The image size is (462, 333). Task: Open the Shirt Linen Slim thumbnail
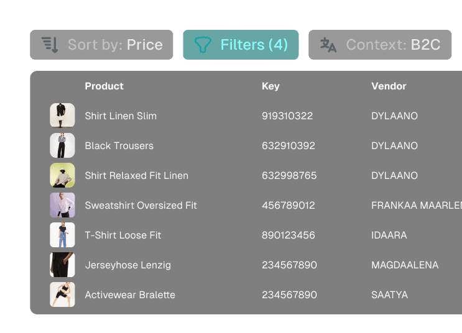62,116
